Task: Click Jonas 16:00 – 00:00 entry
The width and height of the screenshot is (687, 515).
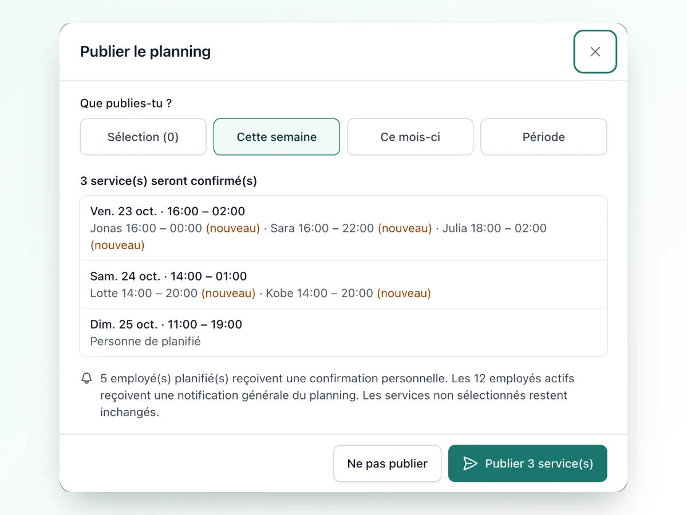Action: [x=146, y=228]
